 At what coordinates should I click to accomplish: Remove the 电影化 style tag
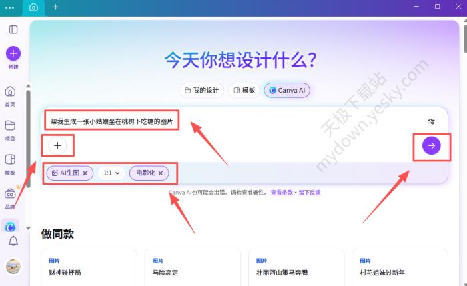(161, 173)
